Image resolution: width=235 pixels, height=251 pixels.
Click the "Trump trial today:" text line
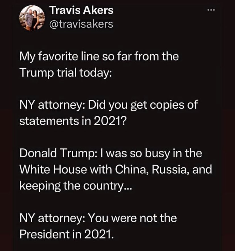pos(66,73)
